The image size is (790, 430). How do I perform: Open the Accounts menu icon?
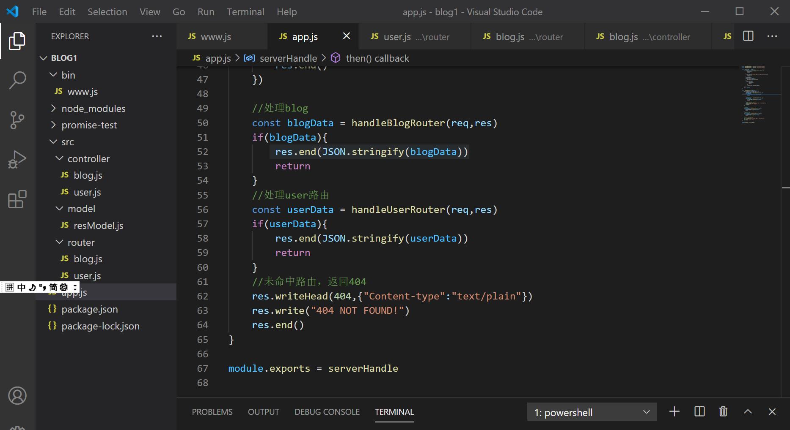pyautogui.click(x=17, y=396)
